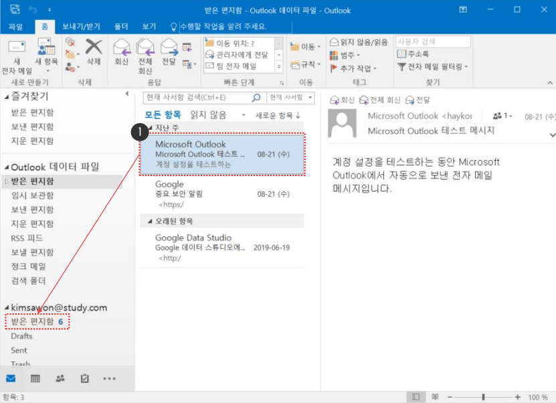Switch to normal view in status bar
The image size is (556, 403).
click(x=416, y=396)
